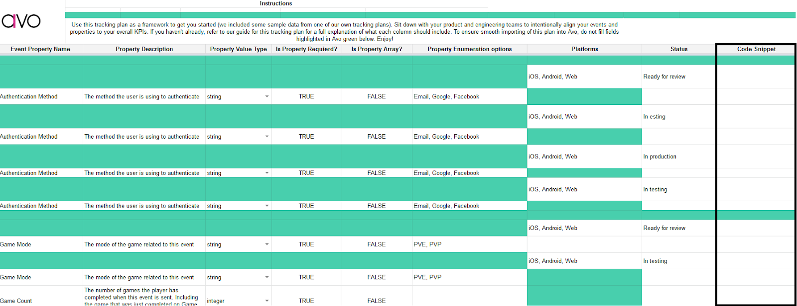Select the Is Property Requierd? column header

coord(306,49)
